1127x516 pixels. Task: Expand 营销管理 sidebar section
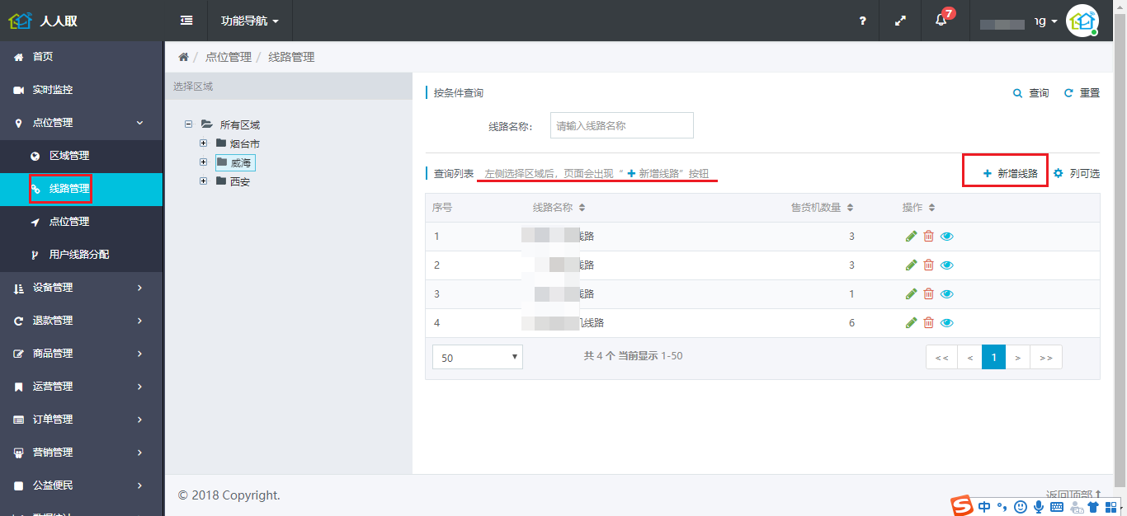[x=81, y=453]
